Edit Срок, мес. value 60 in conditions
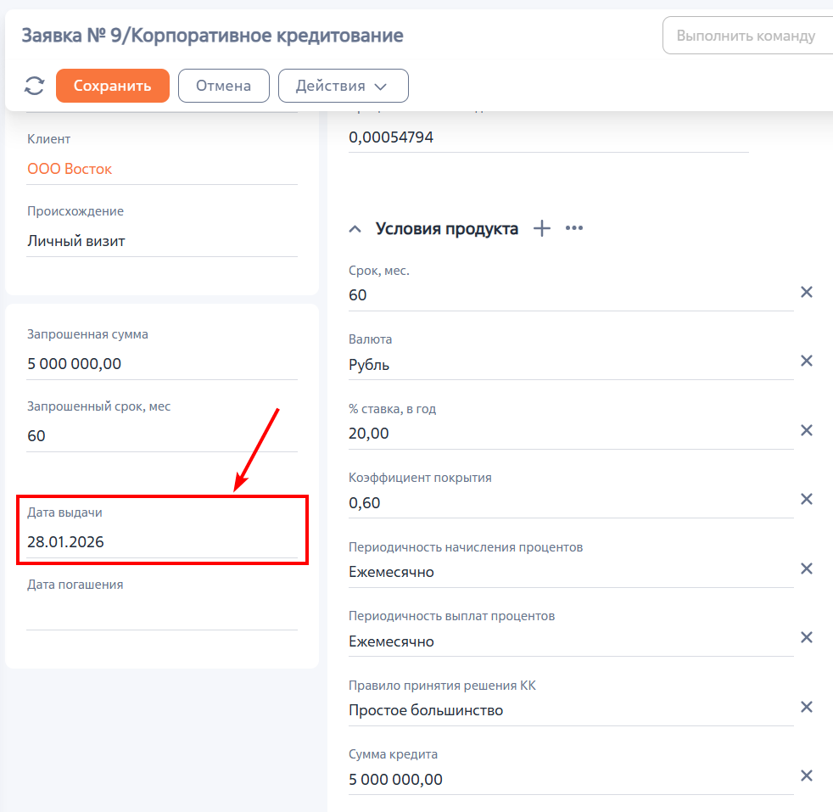 pyautogui.click(x=571, y=295)
